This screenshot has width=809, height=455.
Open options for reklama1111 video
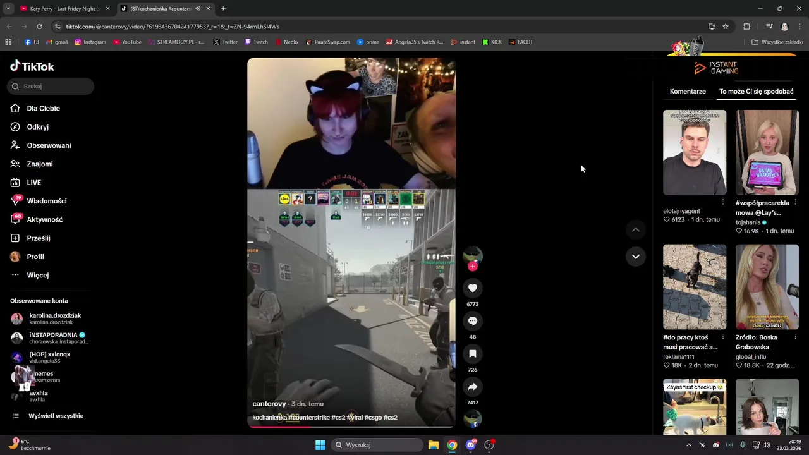722,337
